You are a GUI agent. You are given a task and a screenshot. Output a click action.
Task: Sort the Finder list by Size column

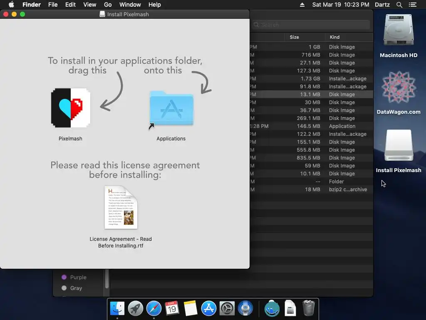[305, 37]
